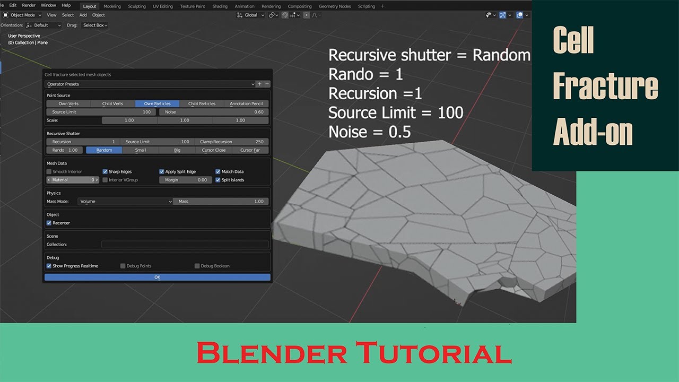
Task: Click the Mass value field
Action: tap(222, 202)
